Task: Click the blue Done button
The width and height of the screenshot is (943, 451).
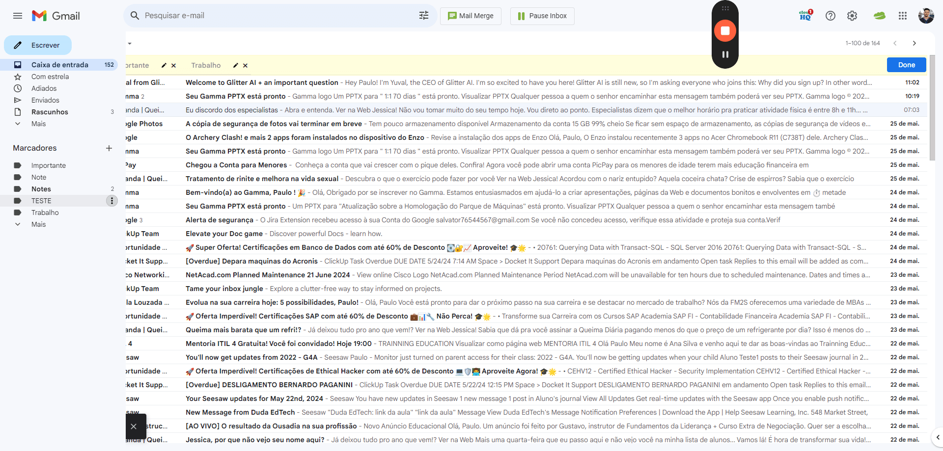Action: pyautogui.click(x=906, y=65)
